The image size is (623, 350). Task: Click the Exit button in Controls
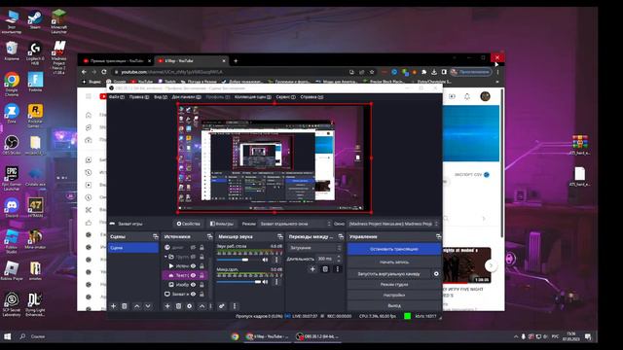[x=393, y=305]
